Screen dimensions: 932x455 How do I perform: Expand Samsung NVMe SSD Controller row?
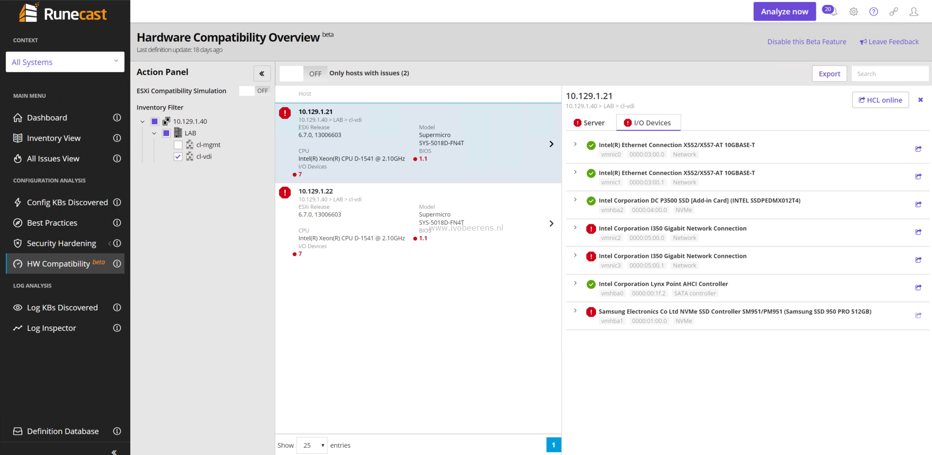575,310
